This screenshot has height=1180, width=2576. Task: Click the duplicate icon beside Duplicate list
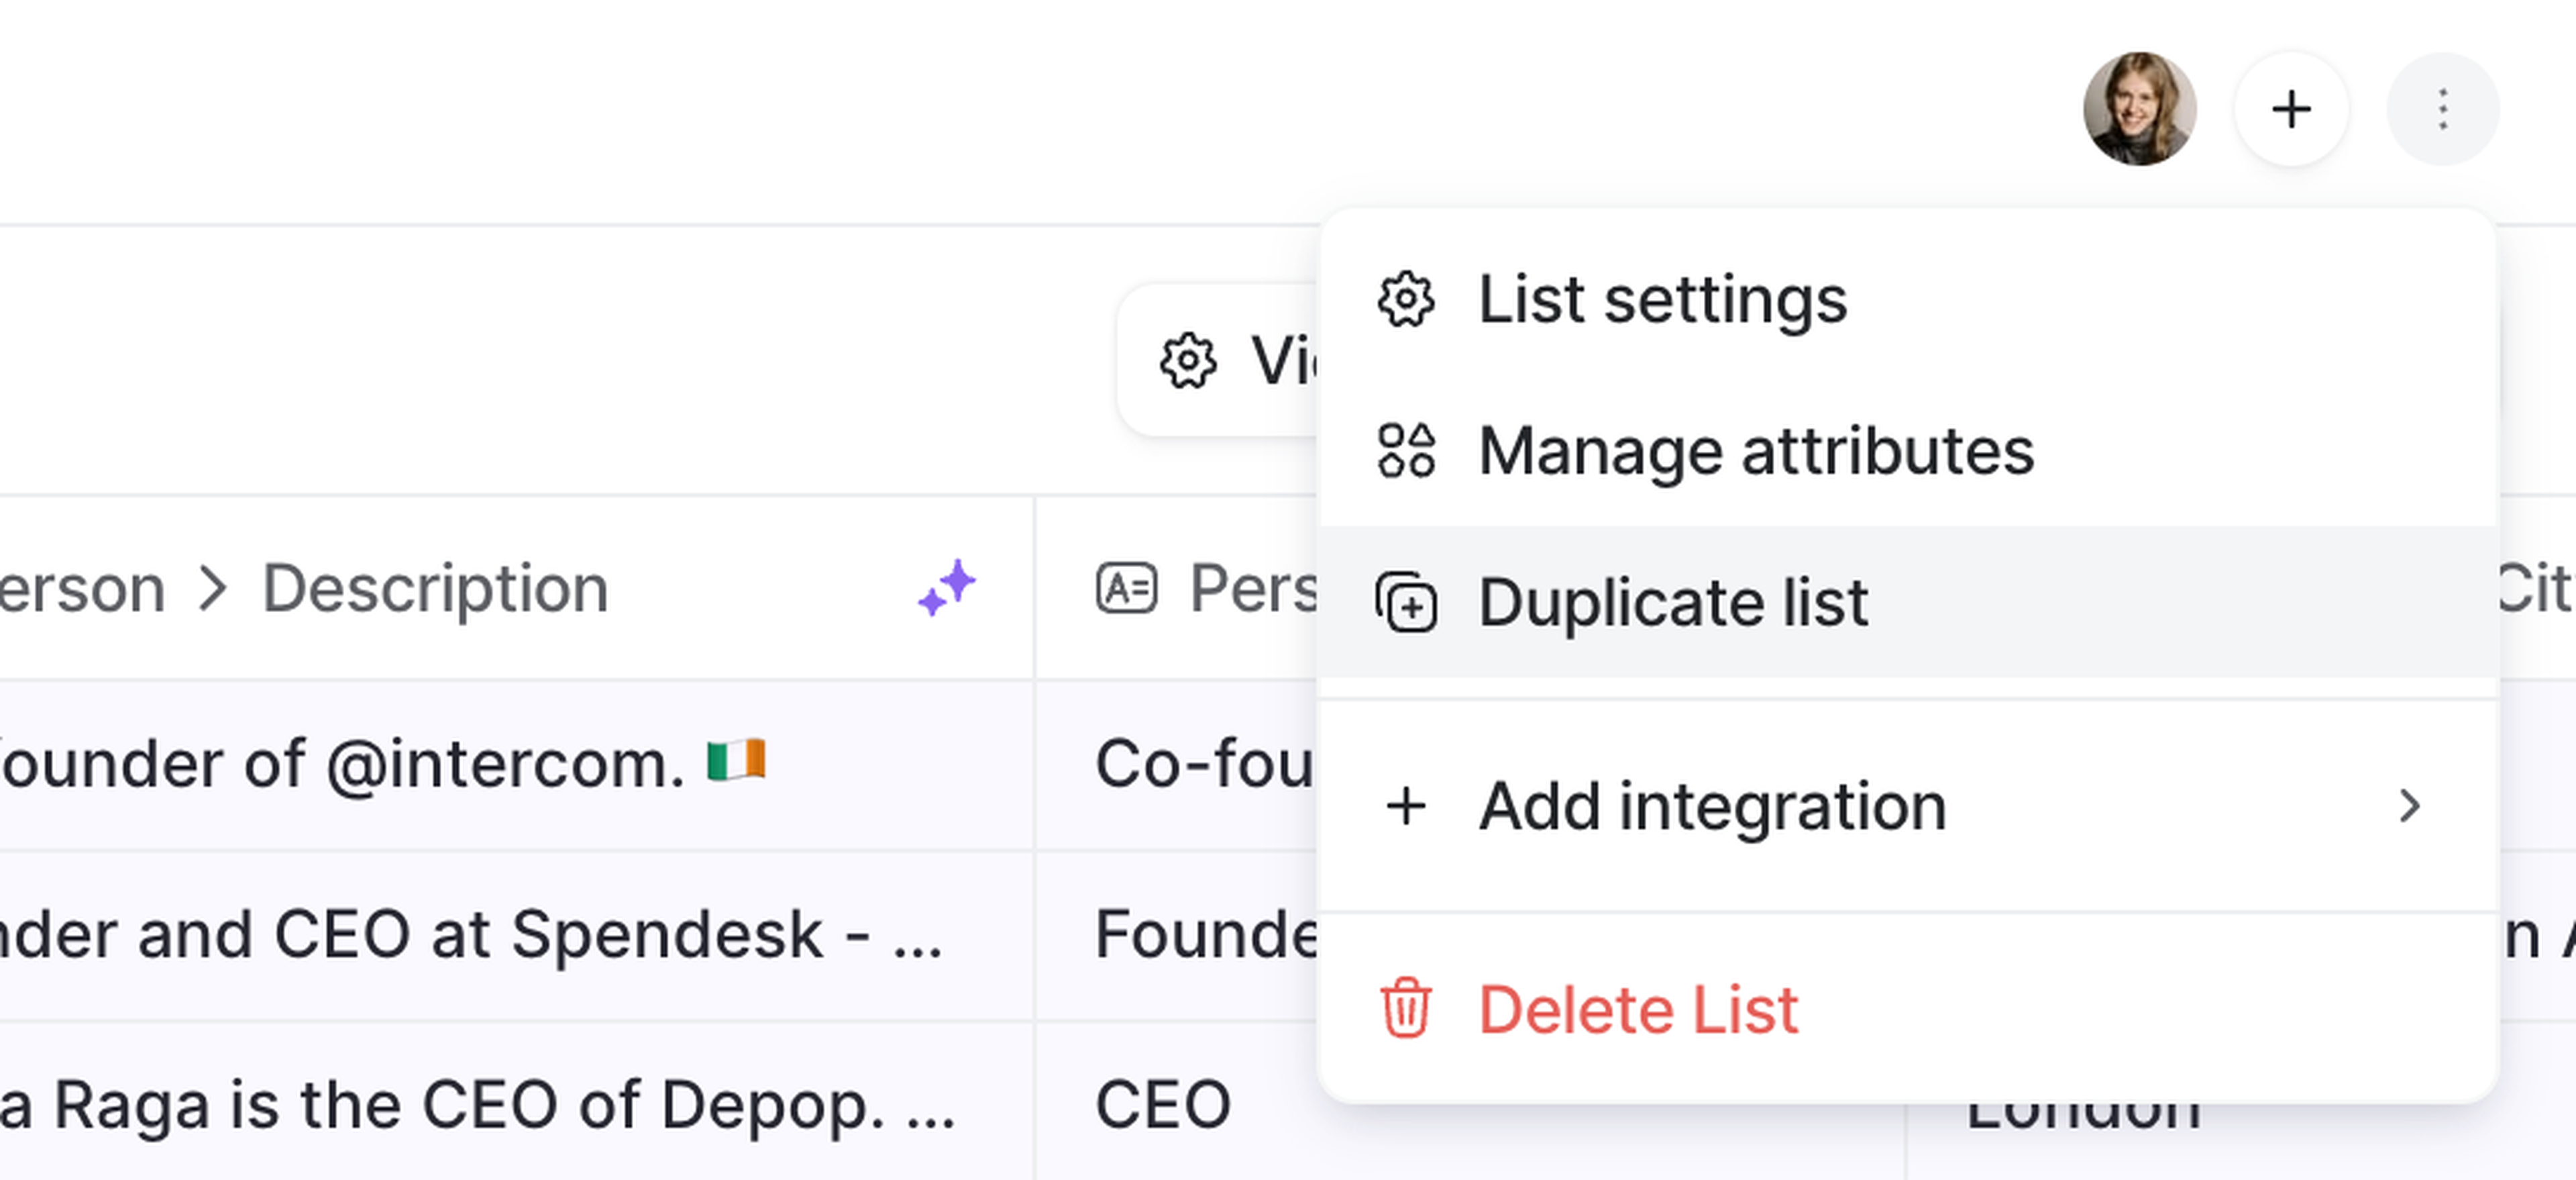[1406, 603]
